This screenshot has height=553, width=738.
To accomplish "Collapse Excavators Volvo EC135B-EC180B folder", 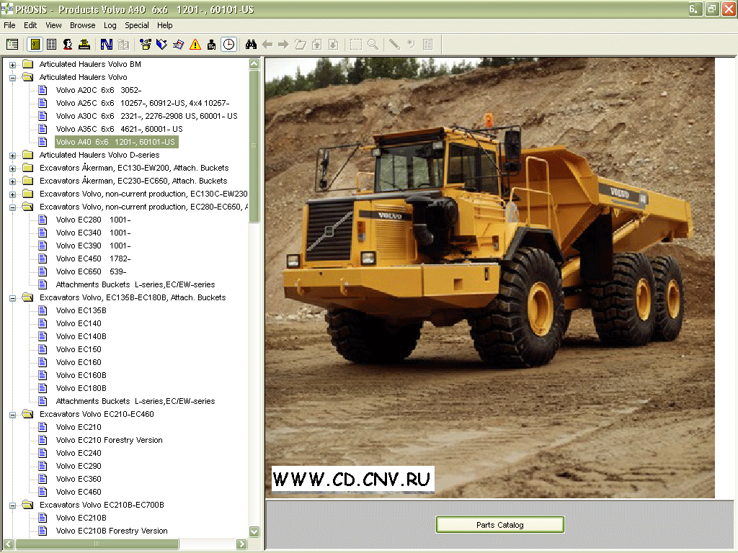I will (13, 297).
